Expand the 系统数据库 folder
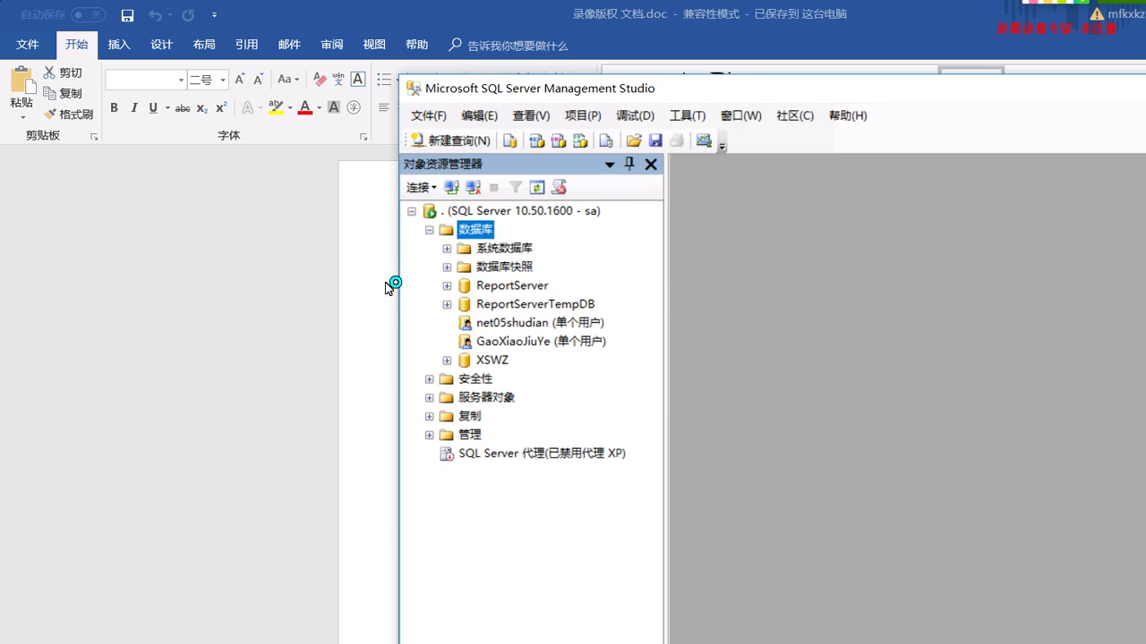The width and height of the screenshot is (1146, 644). click(x=448, y=249)
